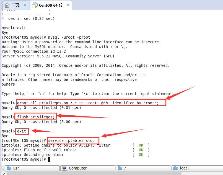Click 'Your MySQL connection id is 2' line
Image resolution: width=223 pixels, height=175 pixels.
coord(34,51)
